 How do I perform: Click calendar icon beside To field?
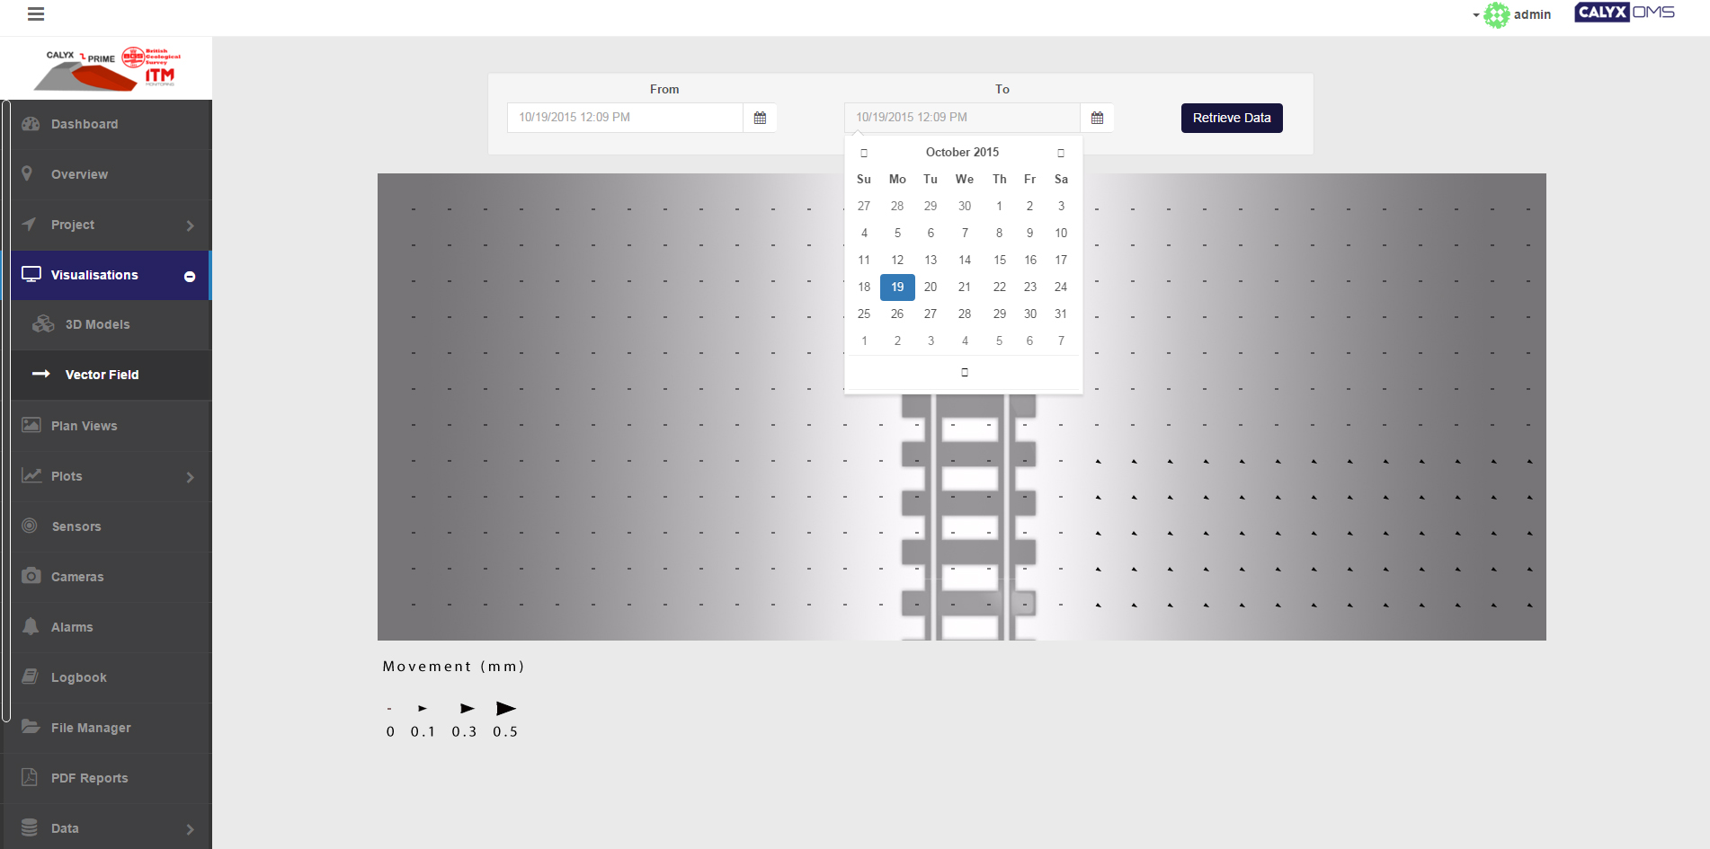[x=1097, y=118]
